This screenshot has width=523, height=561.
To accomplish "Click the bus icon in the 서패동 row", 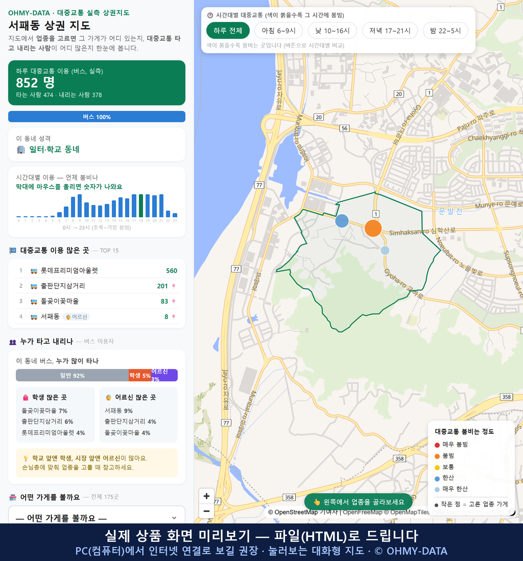I will pyautogui.click(x=34, y=317).
